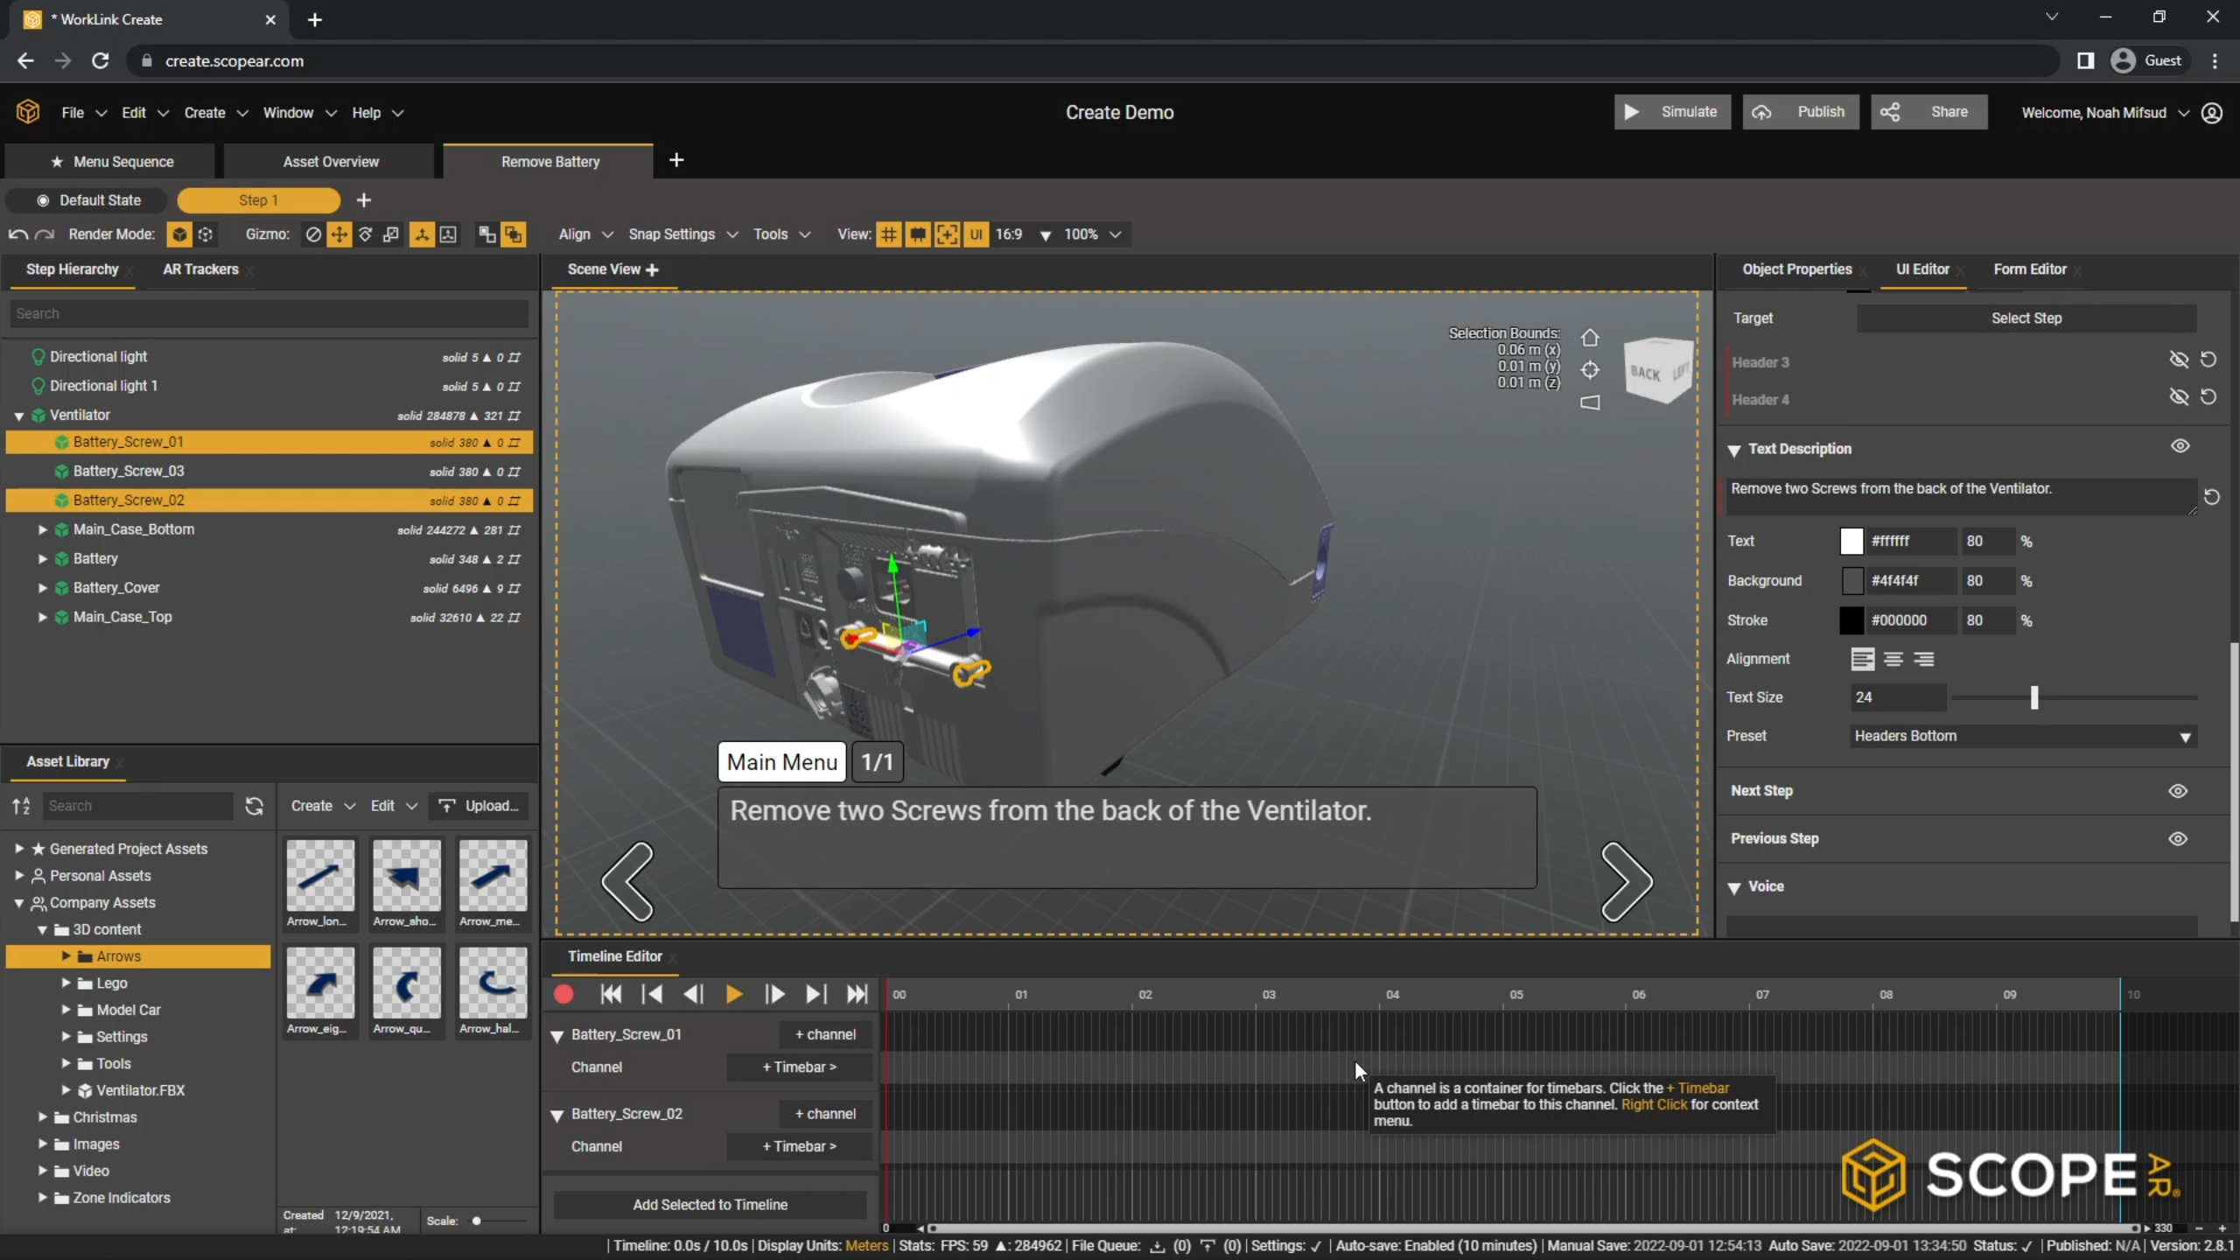Screen dimensions: 2240x1260
Task: Refresh the Asset Library list
Action: point(254,806)
